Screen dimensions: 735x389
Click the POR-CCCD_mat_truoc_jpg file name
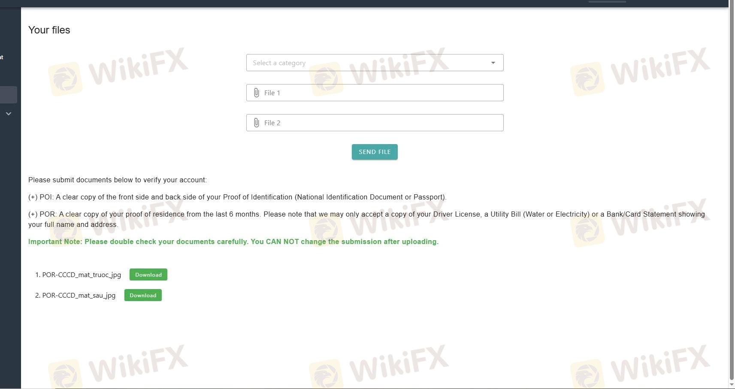click(82, 275)
